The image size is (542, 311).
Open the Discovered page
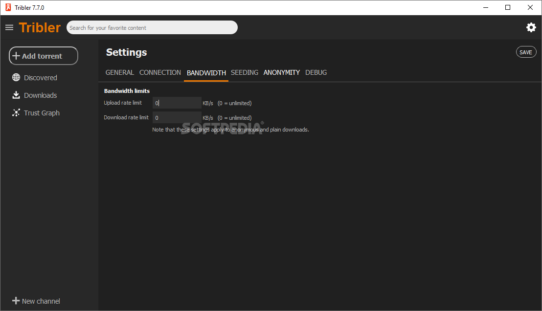(x=35, y=77)
